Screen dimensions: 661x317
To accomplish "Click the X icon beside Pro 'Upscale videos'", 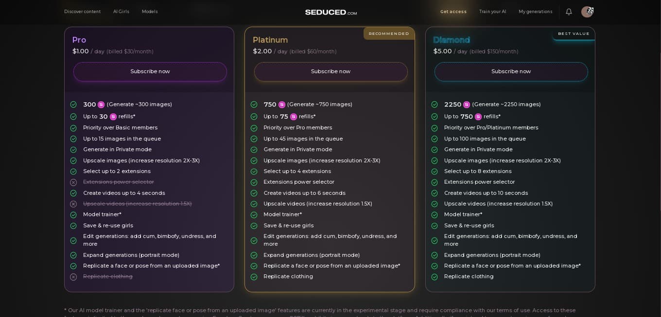I will click(73, 204).
